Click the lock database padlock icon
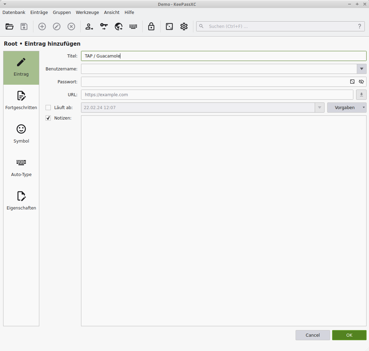Viewport: 369px width, 351px height. (151, 26)
